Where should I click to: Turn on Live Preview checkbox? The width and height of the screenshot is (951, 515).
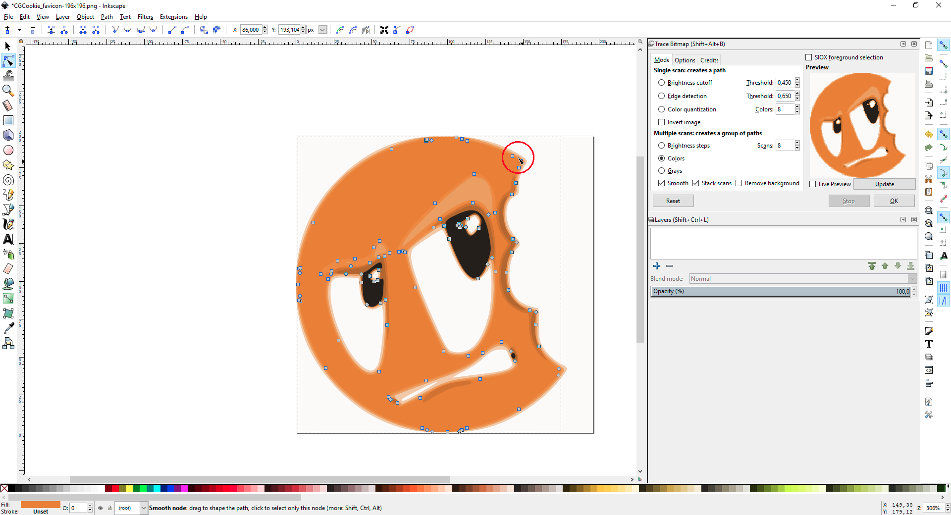813,184
